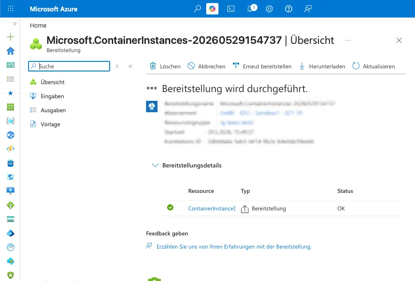The height and width of the screenshot is (281, 415).
Task: Close the deployment blade with X
Action: (x=399, y=40)
